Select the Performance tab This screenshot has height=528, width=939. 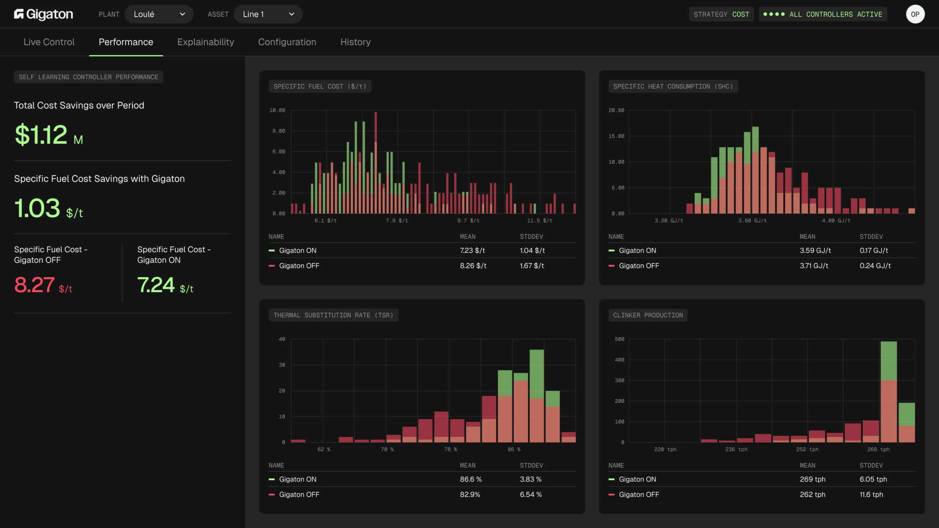126,42
